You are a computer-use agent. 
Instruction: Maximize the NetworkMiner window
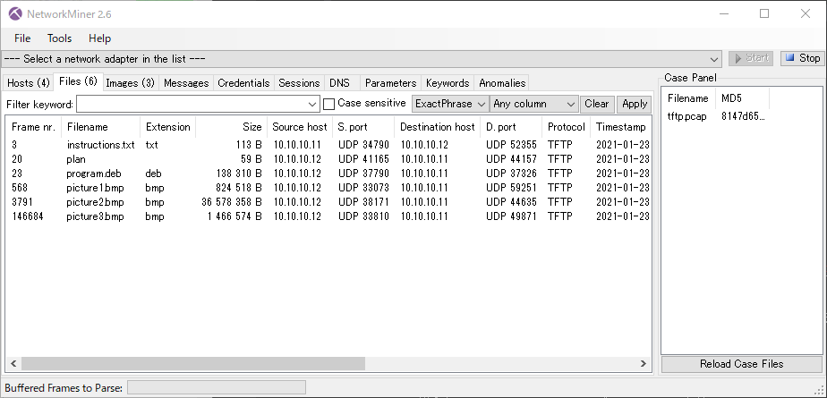point(764,13)
